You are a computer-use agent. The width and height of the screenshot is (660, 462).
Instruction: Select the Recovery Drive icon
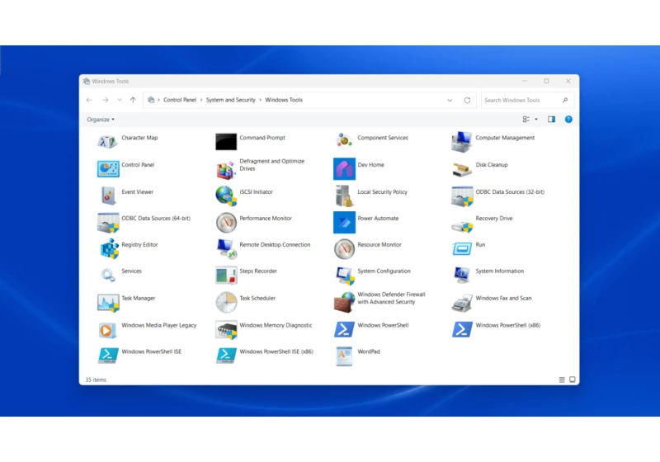point(462,226)
